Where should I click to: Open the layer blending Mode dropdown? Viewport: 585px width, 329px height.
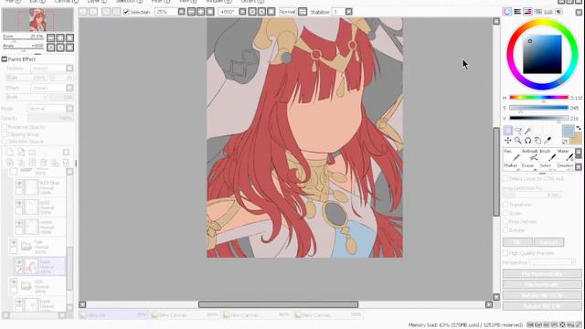pos(69,109)
